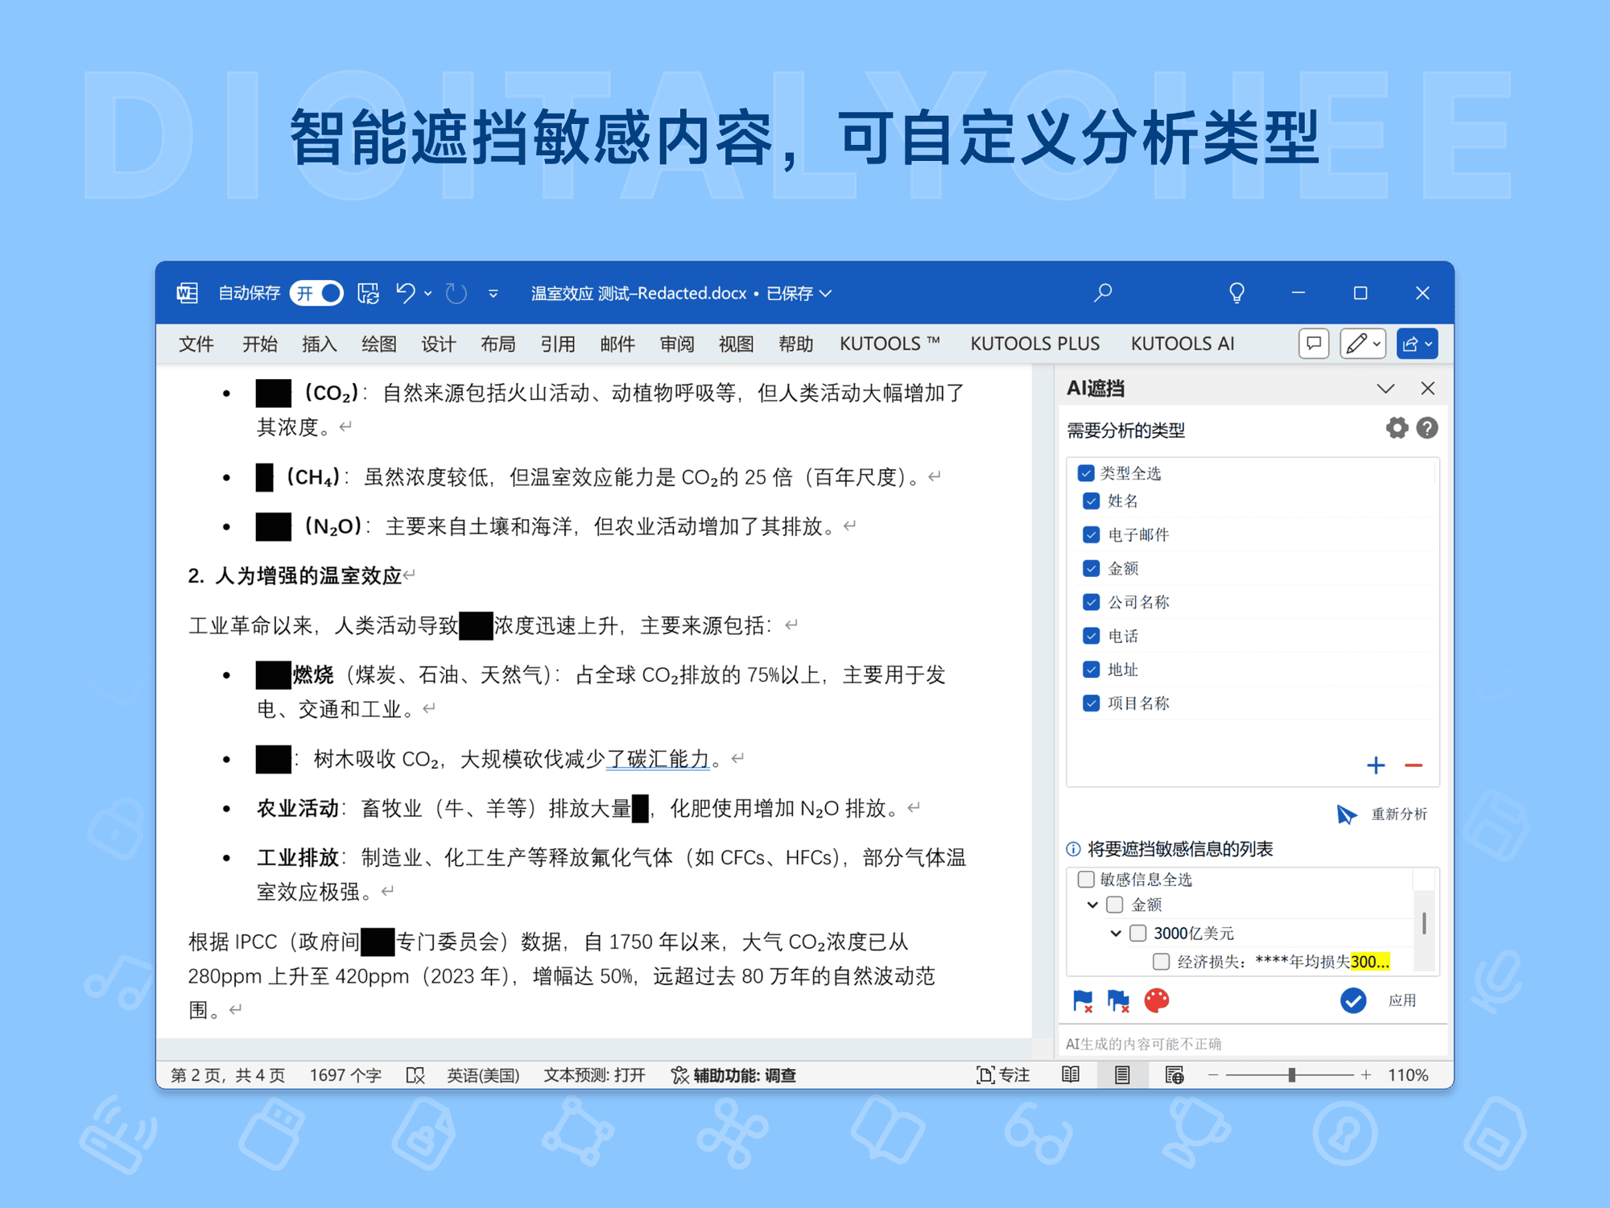This screenshot has width=1610, height=1208.
Task: Click the save document icon
Action: [369, 293]
